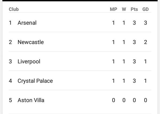
Task: Select Newcastle's matches played value
Action: pyautogui.click(x=113, y=42)
